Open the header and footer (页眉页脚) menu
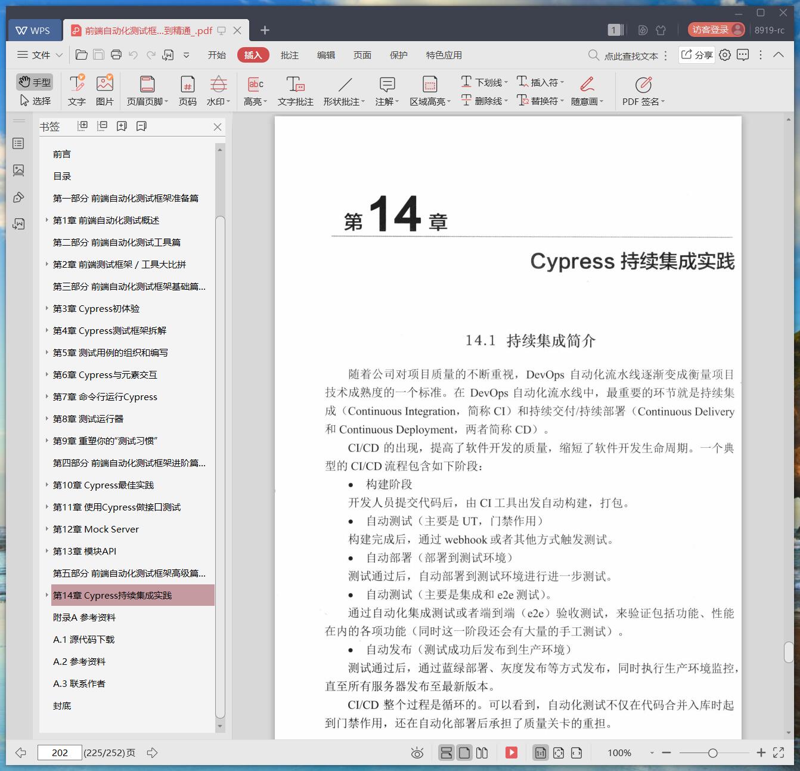The width and height of the screenshot is (800, 771). [147, 90]
